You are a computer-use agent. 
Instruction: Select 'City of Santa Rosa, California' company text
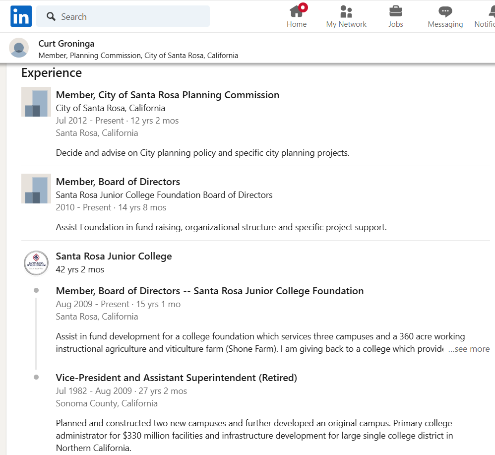pyautogui.click(x=111, y=108)
